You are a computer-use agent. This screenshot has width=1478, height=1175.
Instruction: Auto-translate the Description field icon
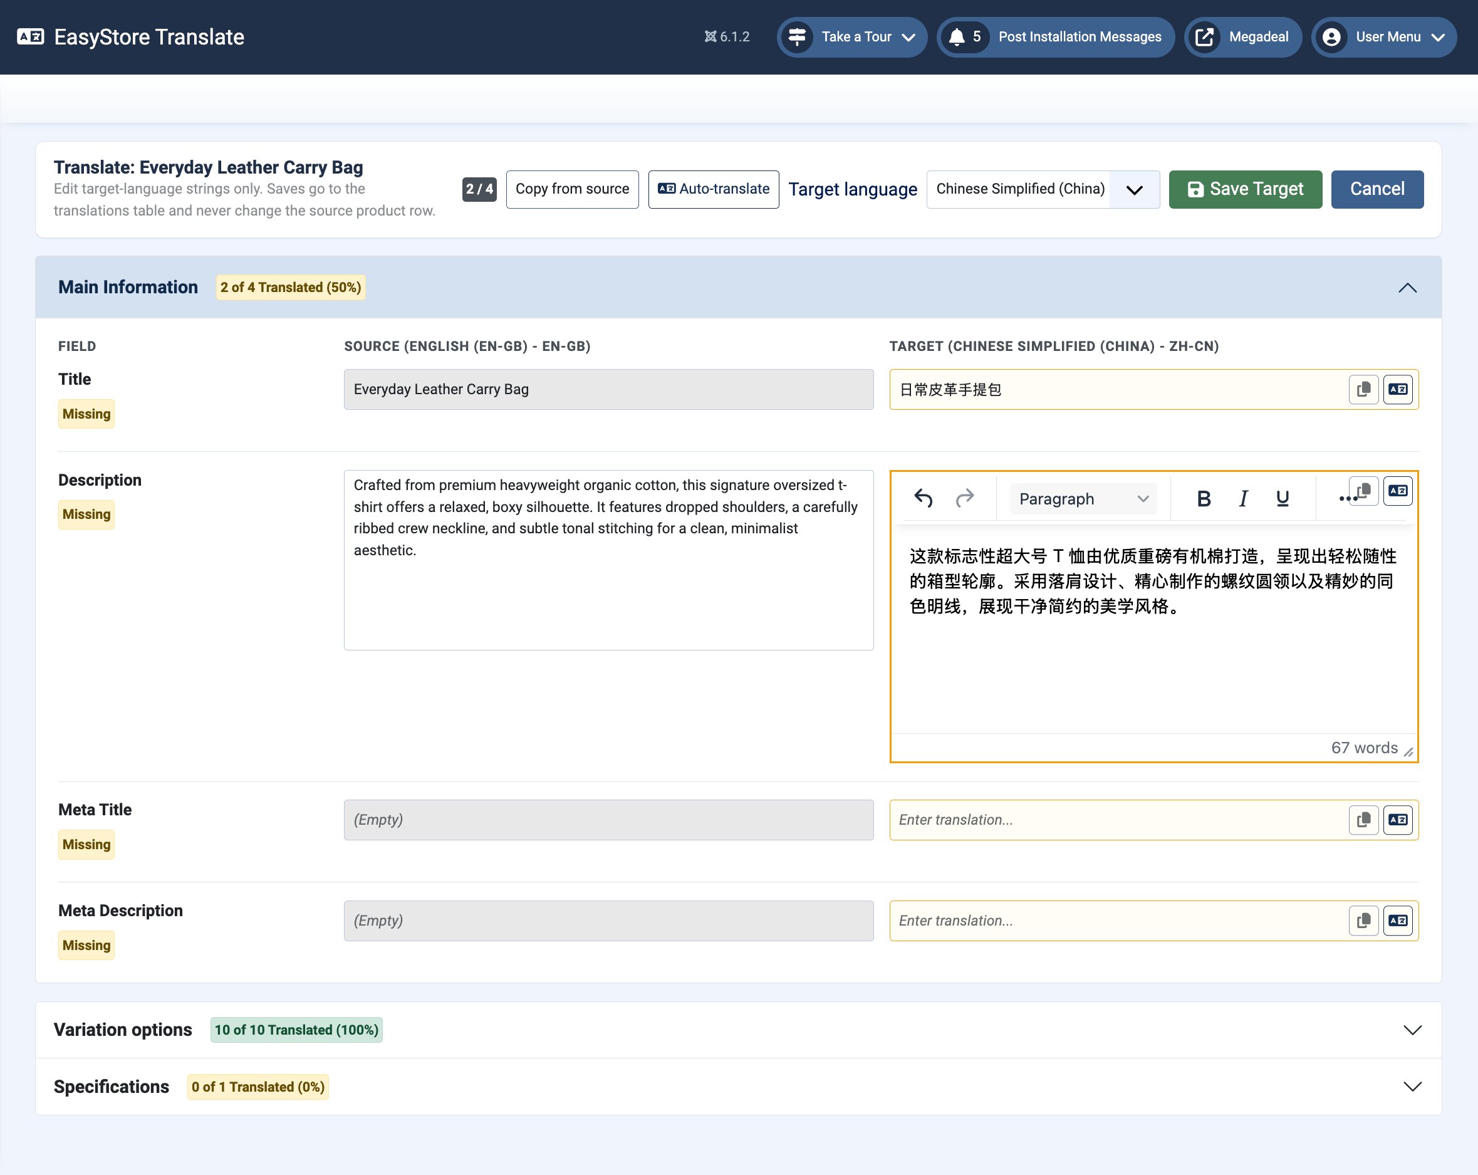[1398, 491]
